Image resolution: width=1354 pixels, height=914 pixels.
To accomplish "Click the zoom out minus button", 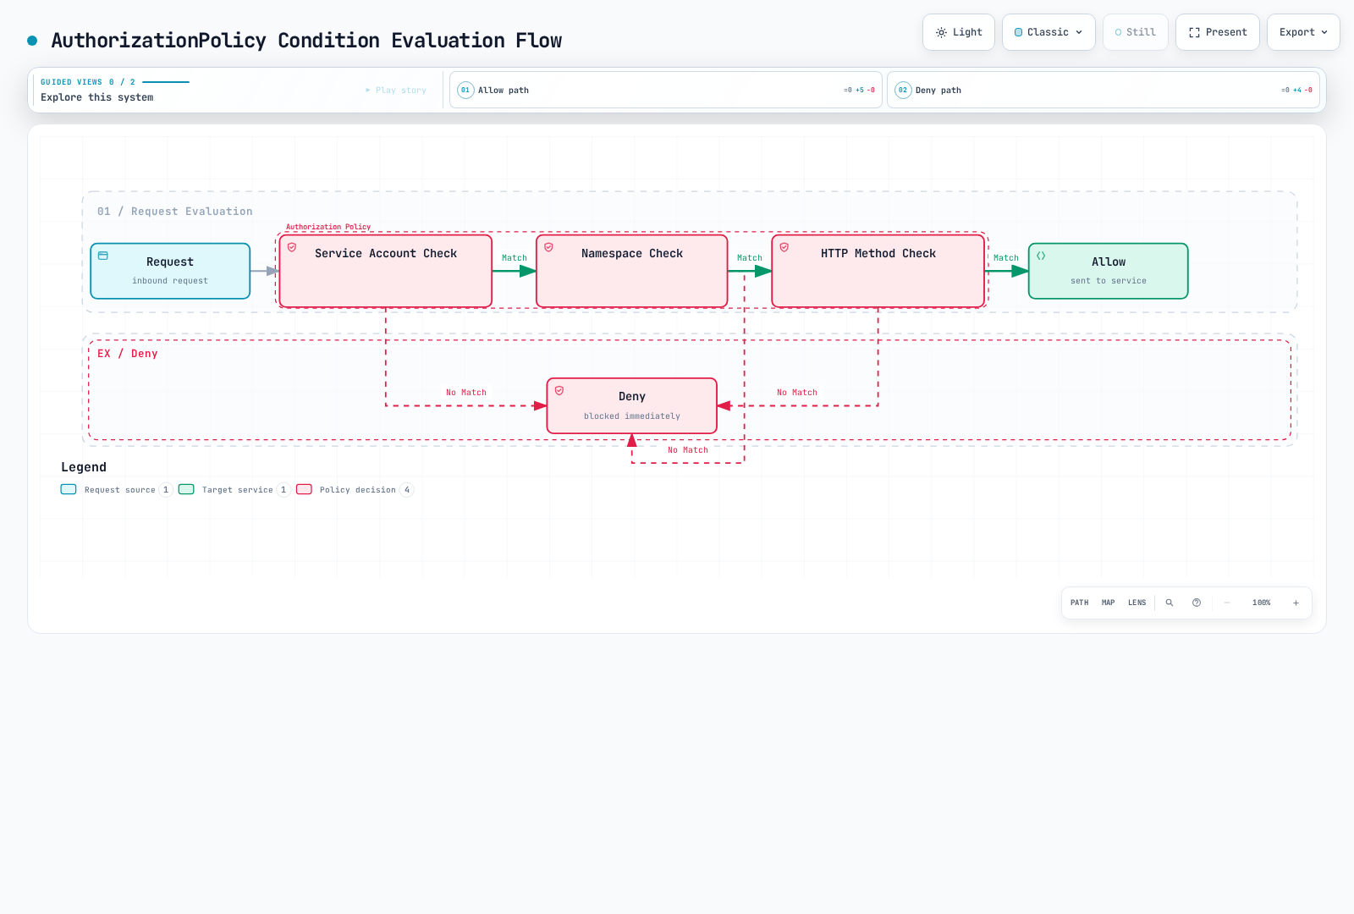I will [1227, 603].
